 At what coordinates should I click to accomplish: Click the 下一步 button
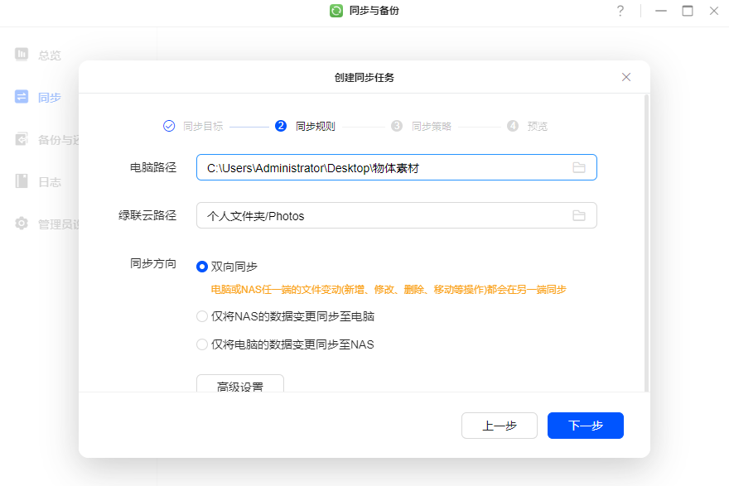click(585, 426)
